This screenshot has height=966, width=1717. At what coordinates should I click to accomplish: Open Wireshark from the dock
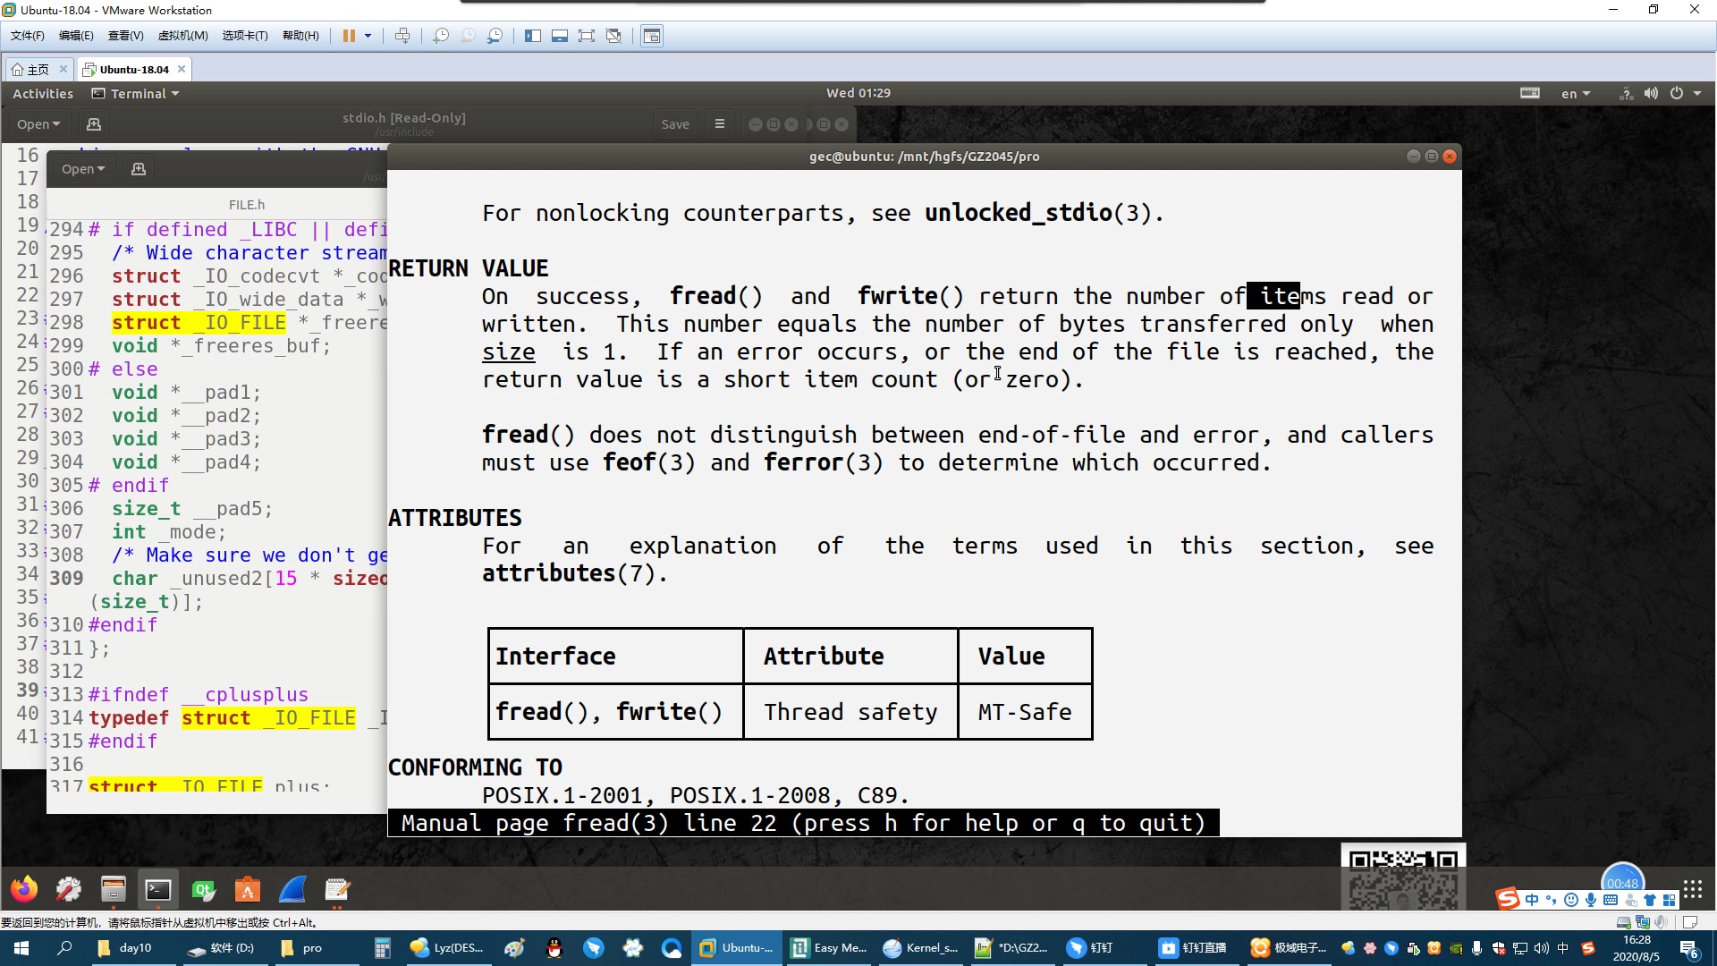pos(292,890)
